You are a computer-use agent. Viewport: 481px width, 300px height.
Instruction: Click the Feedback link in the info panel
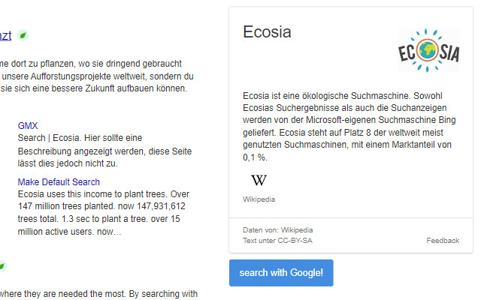coord(442,241)
